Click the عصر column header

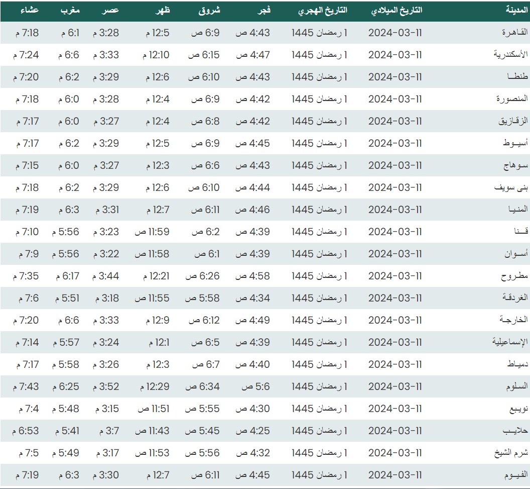[110, 11]
